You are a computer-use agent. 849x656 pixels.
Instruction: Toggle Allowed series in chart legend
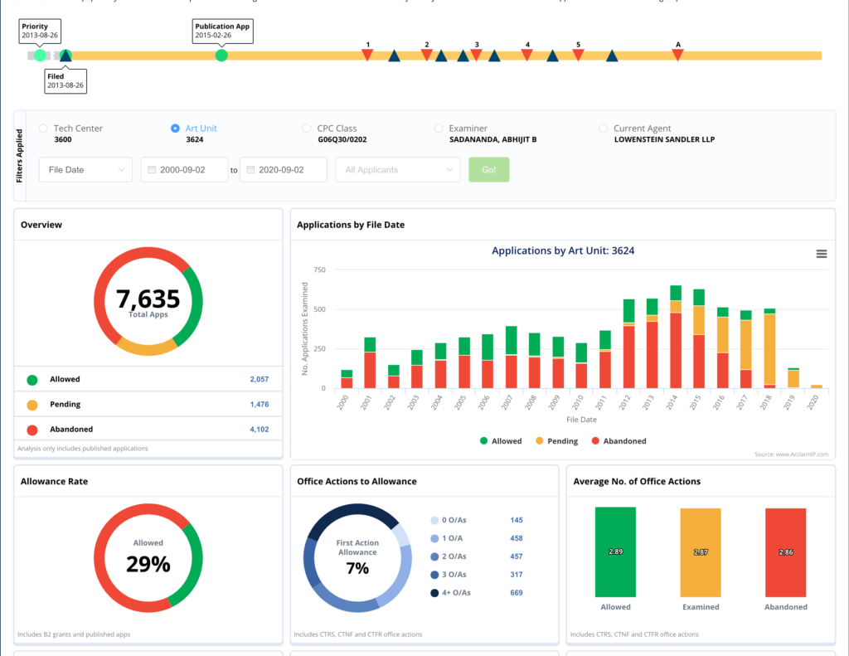coord(501,441)
